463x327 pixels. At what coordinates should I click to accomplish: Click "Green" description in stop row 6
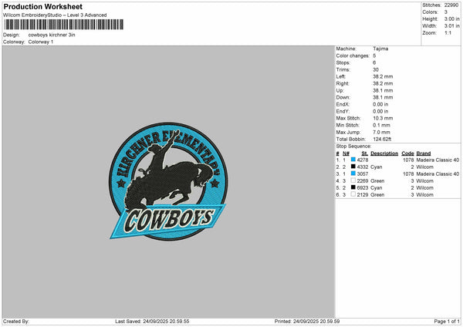click(377, 195)
